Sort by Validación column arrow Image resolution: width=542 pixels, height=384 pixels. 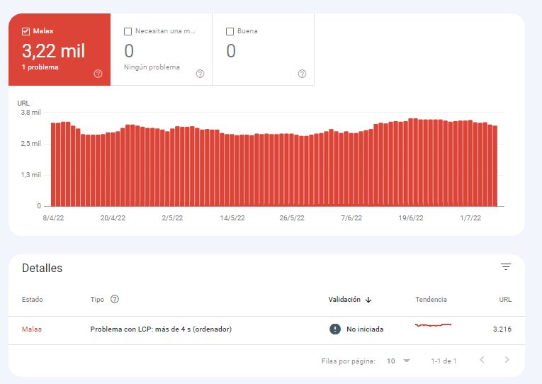click(x=368, y=300)
